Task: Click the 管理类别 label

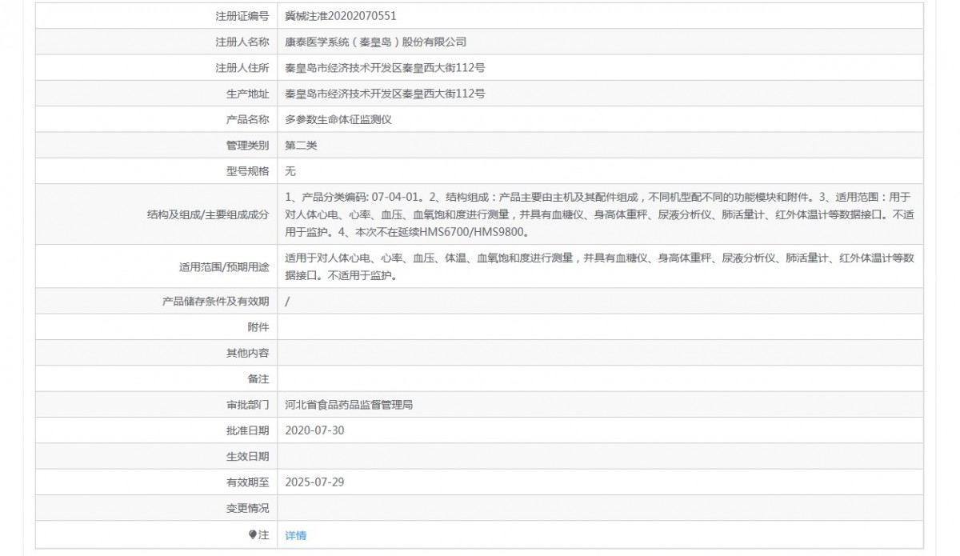Action: tap(248, 146)
